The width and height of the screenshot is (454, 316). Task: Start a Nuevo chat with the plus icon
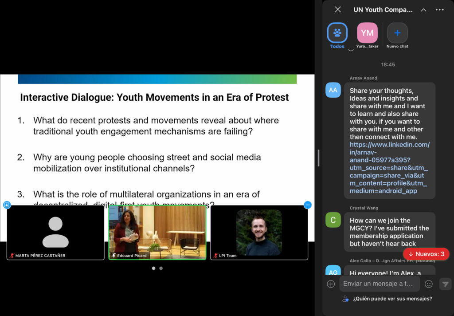pos(397,33)
